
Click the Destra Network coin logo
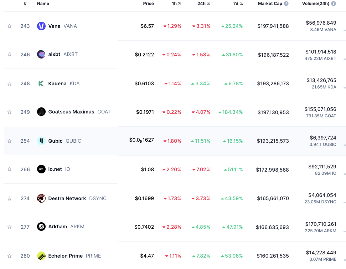pos(41,198)
